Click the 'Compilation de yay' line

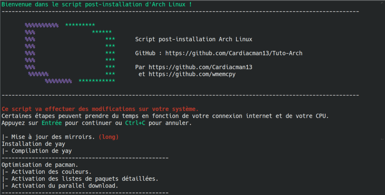(x=37, y=151)
